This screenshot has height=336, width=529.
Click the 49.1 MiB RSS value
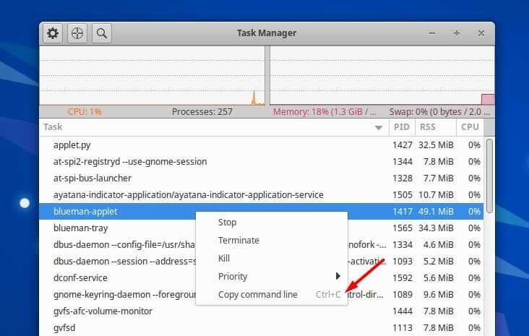pos(436,212)
